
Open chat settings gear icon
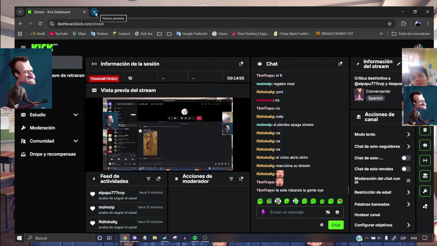[x=322, y=225]
